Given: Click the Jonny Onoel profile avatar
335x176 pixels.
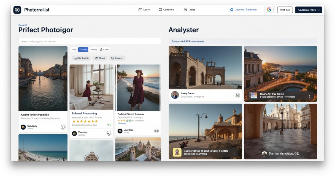Looking at the screenshot, I should pyautogui.click(x=175, y=95).
